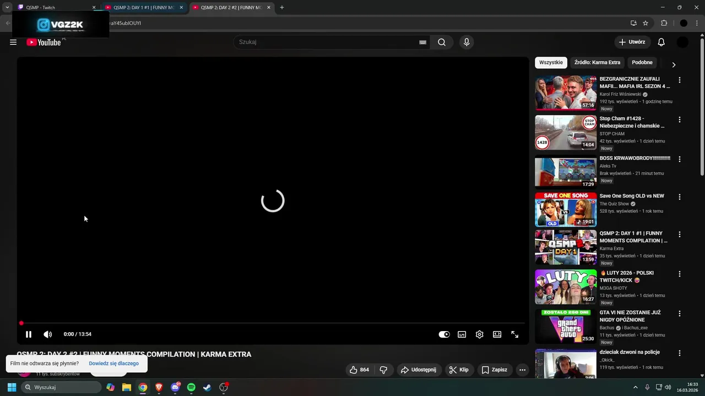Open video player settings gear
This screenshot has height=396, width=705.
click(x=480, y=334)
